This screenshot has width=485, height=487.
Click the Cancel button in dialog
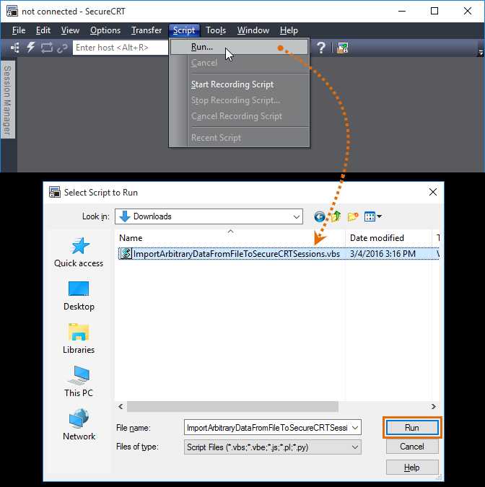[412, 447]
